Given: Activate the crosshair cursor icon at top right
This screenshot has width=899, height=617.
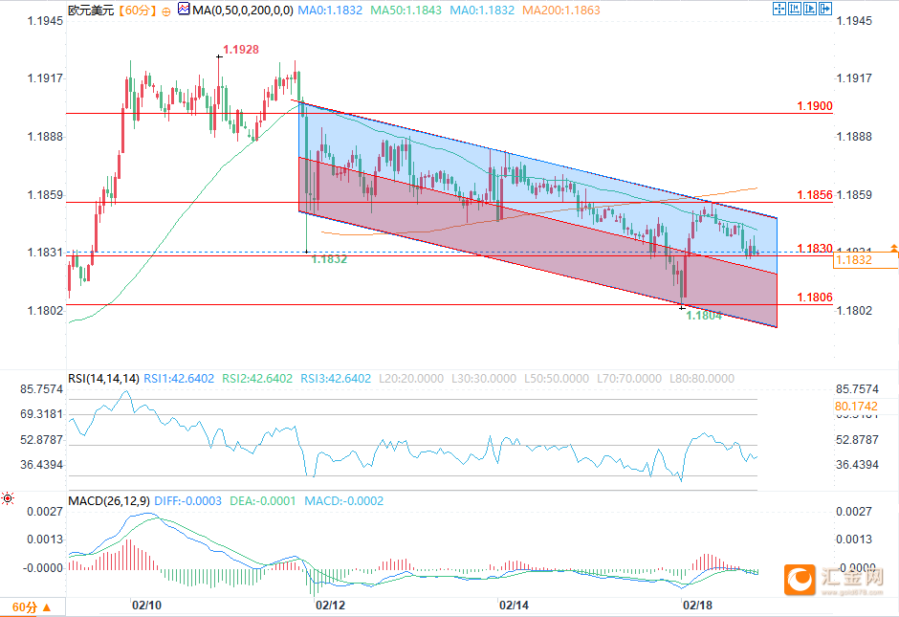Looking at the screenshot, I should (x=779, y=9).
